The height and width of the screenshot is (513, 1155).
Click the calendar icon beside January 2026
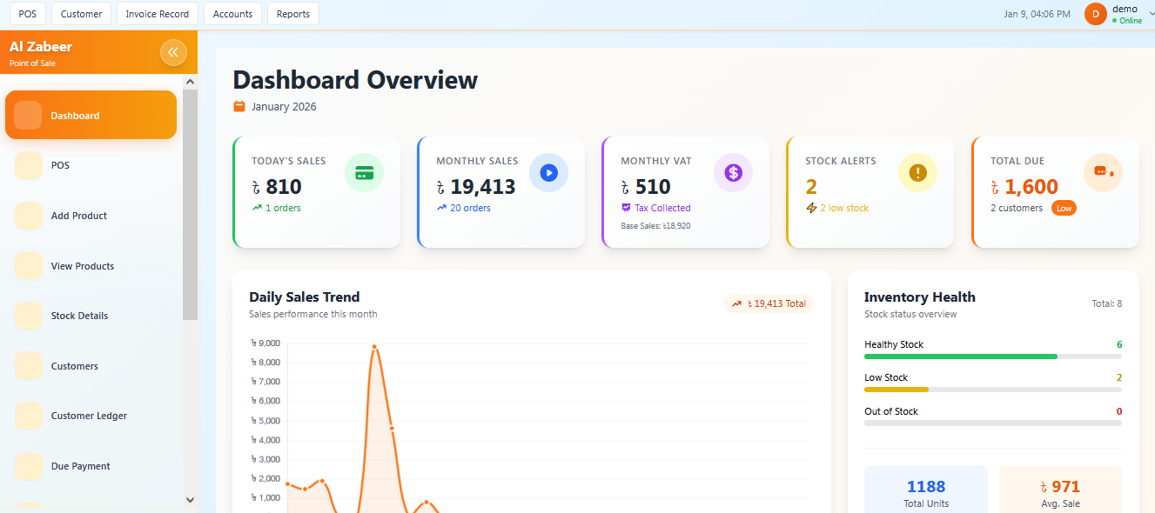(238, 106)
